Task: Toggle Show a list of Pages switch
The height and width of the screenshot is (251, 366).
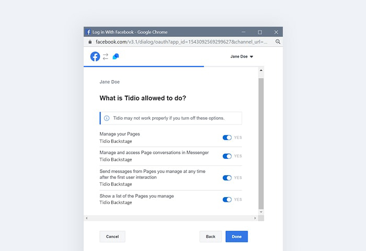Action: (x=227, y=200)
